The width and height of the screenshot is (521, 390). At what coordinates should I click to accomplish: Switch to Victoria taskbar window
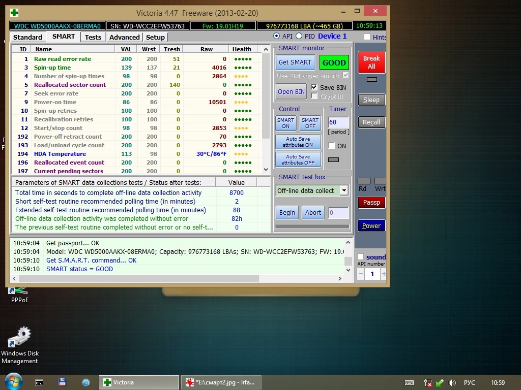(x=138, y=382)
